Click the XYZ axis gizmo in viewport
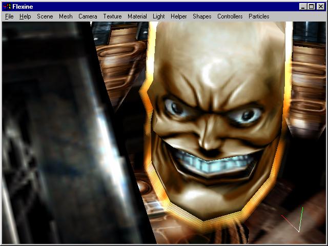This screenshot has height=246, width=328. [293, 220]
